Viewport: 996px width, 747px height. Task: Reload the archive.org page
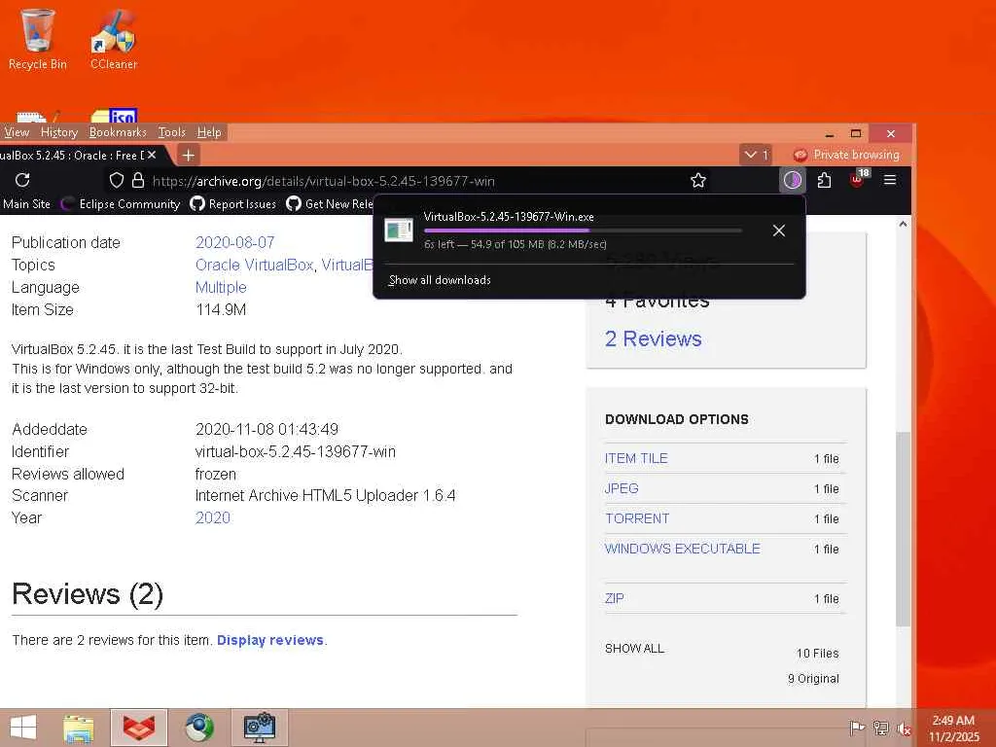(23, 180)
